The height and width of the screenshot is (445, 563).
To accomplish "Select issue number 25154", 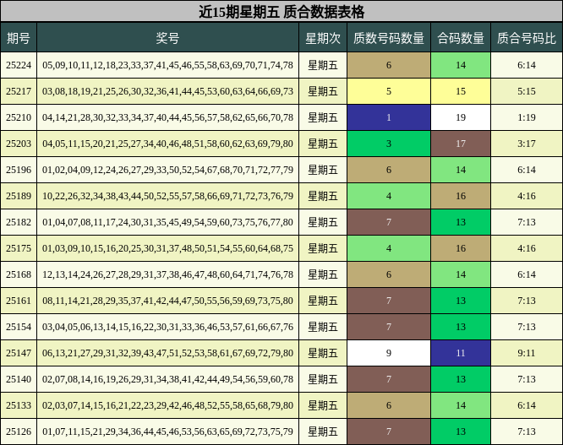I will 19,327.
